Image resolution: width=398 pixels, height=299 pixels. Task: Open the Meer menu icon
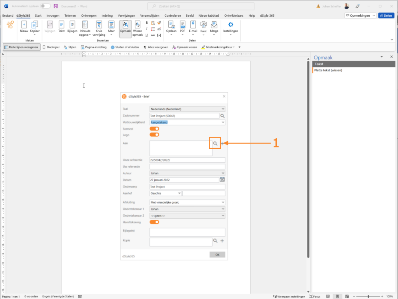pyautogui.click(x=111, y=25)
